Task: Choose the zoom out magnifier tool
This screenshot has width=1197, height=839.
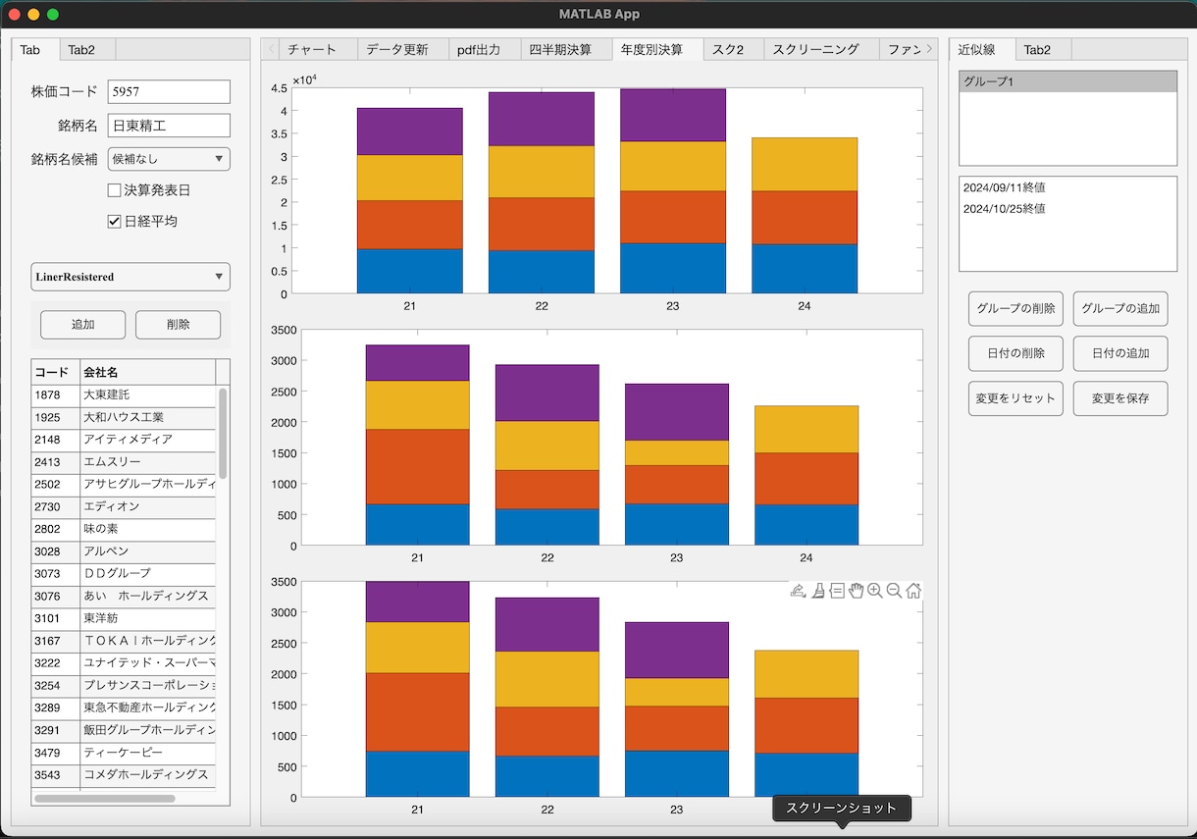Action: (894, 591)
